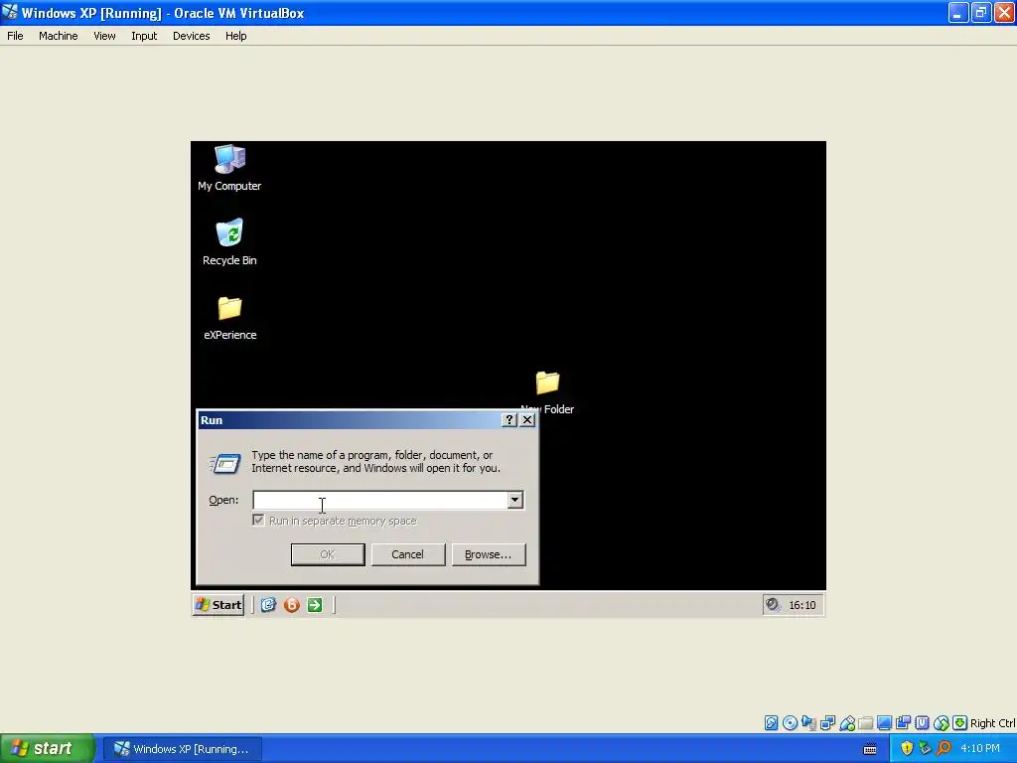Image resolution: width=1017 pixels, height=763 pixels.
Task: Click the OK button in Run dialog
Action: tap(328, 554)
